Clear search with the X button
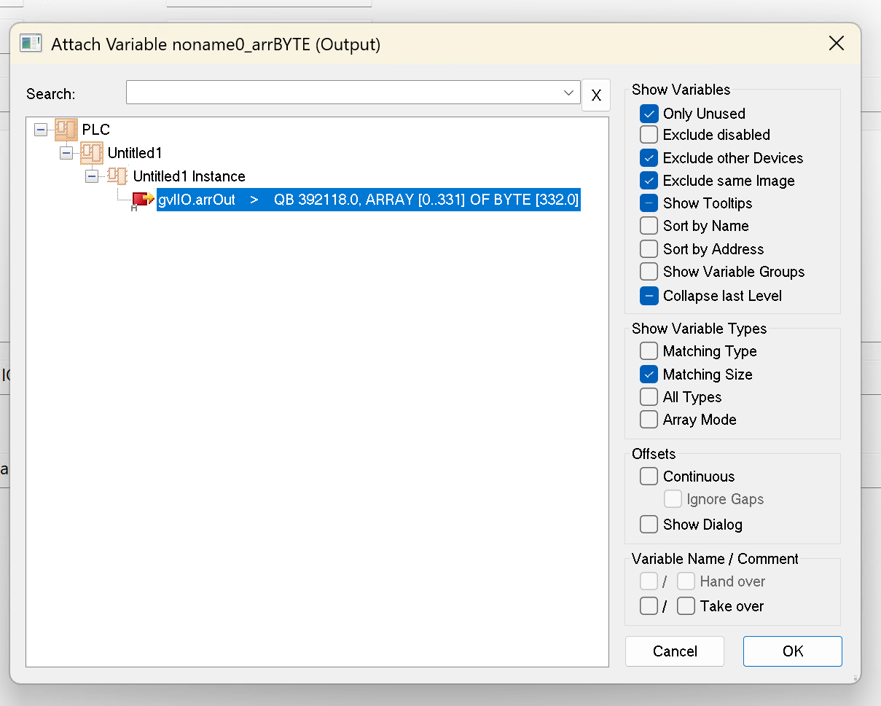 595,95
